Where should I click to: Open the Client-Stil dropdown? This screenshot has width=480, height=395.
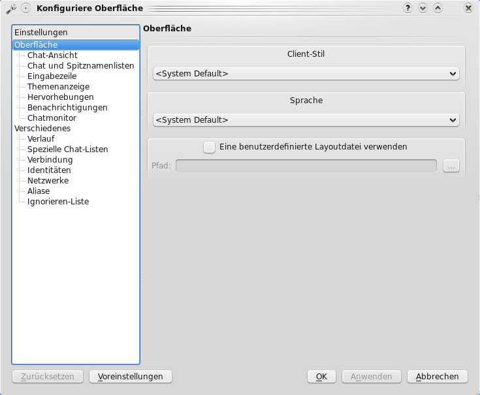(306, 74)
